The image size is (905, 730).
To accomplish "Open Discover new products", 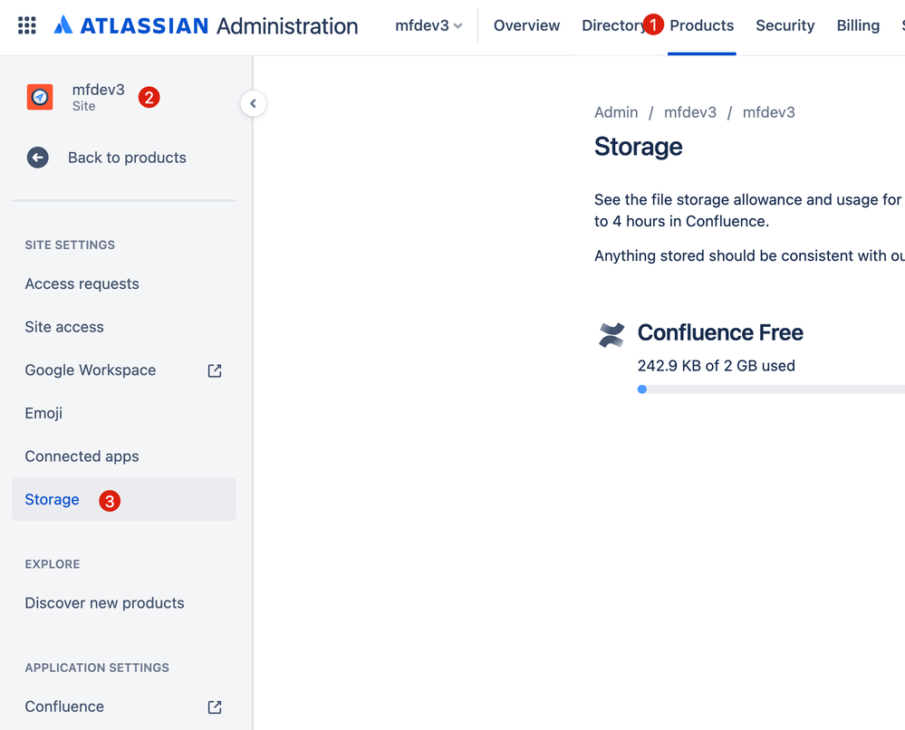I will (x=123, y=603).
